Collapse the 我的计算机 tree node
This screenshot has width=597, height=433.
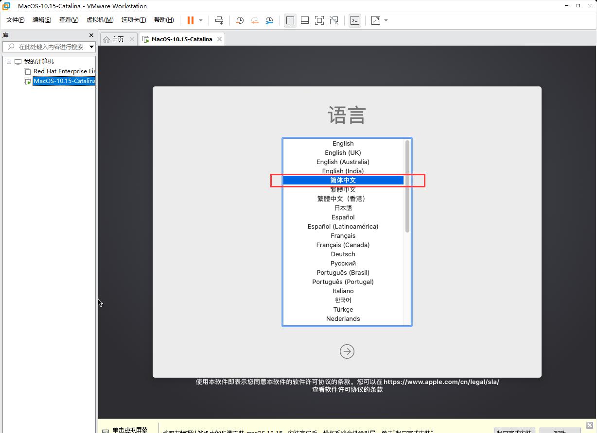9,62
